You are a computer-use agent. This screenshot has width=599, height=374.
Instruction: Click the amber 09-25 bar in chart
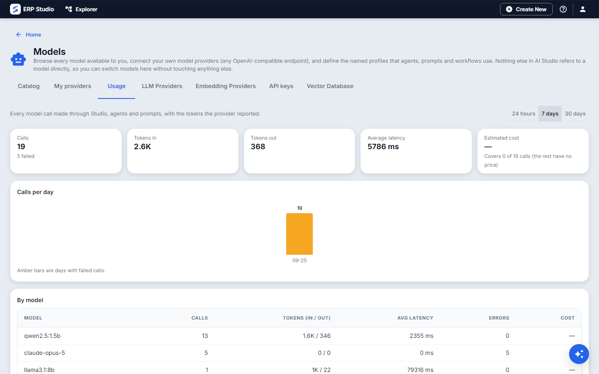click(299, 234)
